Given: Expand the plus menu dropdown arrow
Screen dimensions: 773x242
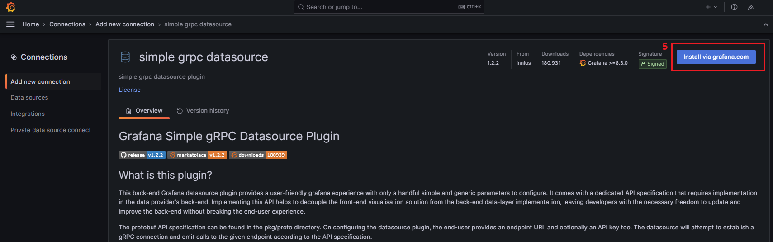Looking at the screenshot, I should [x=715, y=7].
